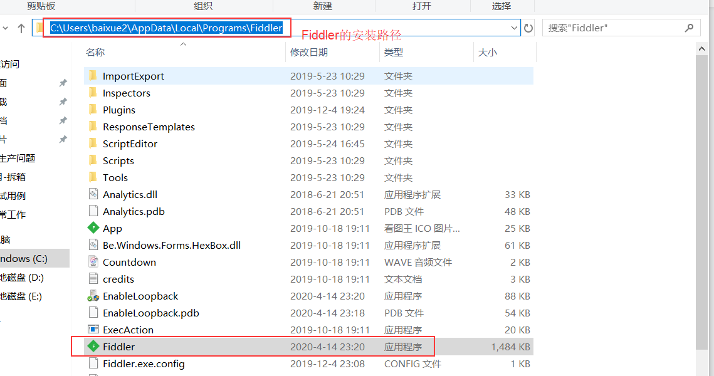Select the Plugins folder icon
The width and height of the screenshot is (714, 376).
pyautogui.click(x=93, y=109)
